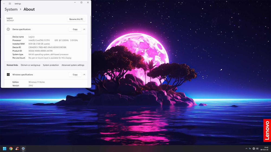Click the Windows logo beside Windows specifications

click(8, 75)
